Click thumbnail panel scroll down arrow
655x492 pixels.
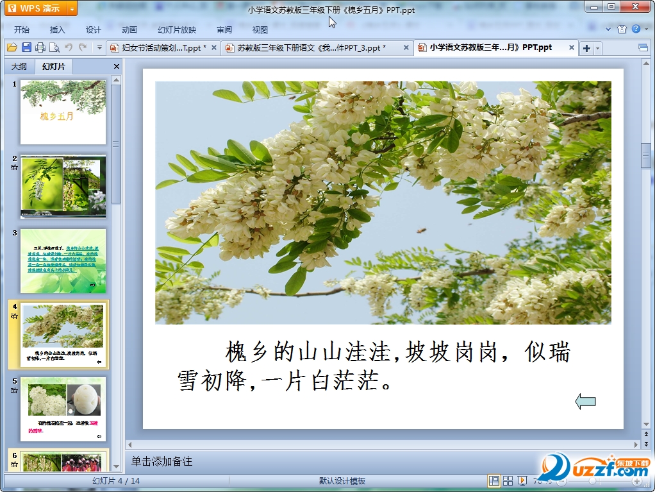coord(117,467)
